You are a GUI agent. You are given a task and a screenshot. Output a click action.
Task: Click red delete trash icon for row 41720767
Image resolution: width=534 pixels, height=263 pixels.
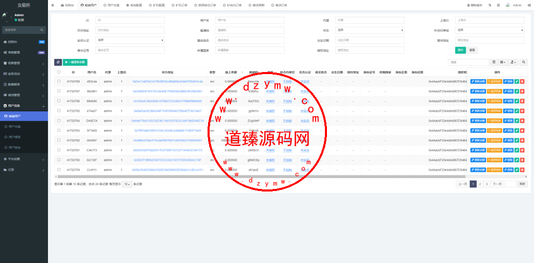click(522, 91)
